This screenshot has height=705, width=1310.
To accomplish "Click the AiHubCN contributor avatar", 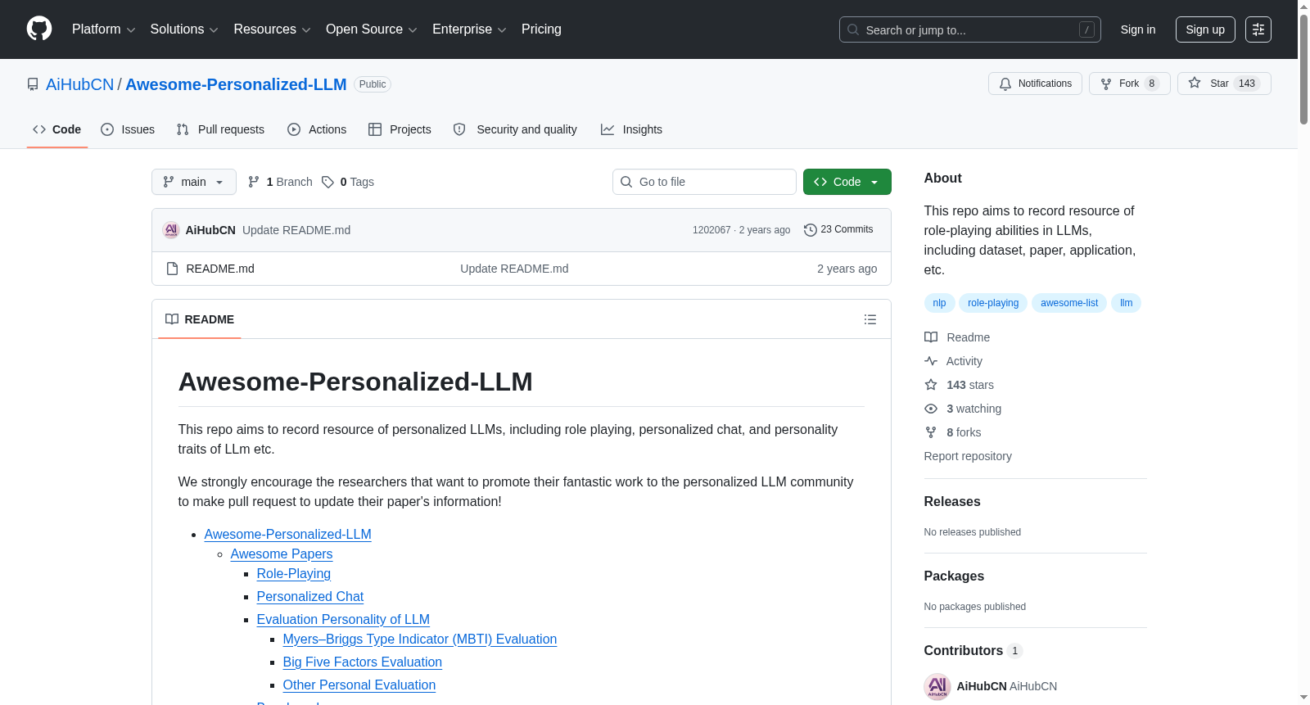I will 937,686.
